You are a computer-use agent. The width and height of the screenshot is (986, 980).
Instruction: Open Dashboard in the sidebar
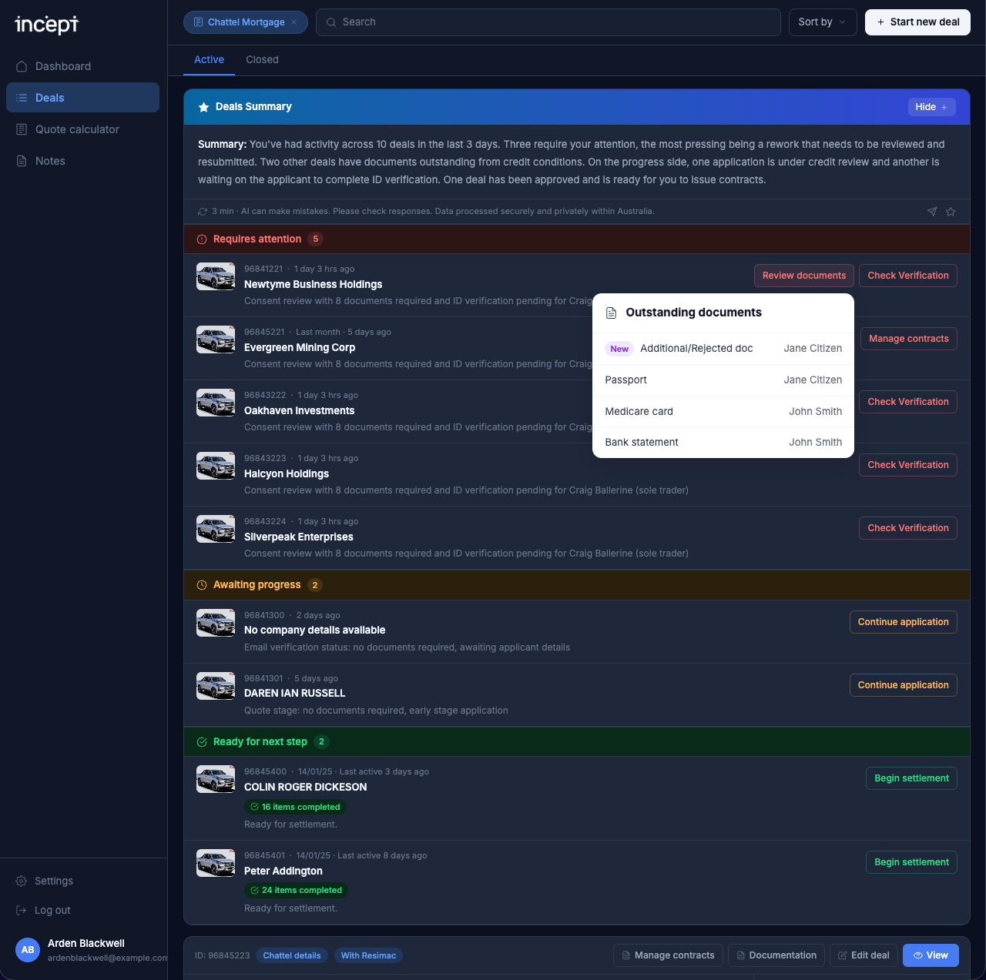click(x=82, y=66)
